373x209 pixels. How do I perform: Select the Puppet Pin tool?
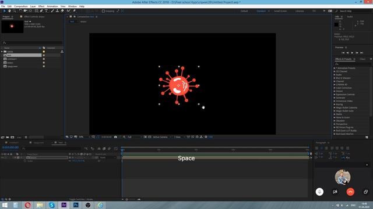click(x=74, y=11)
